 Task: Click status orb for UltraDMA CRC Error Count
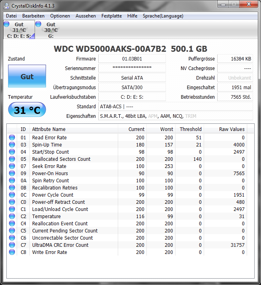click(x=12, y=245)
